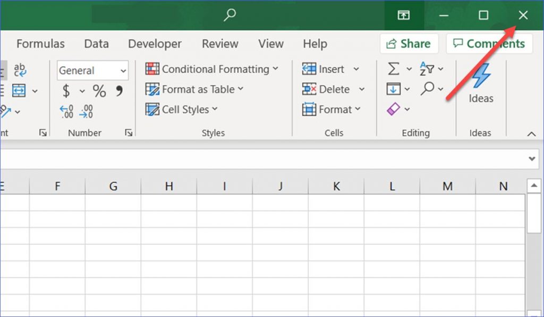Apply percent style format
Screen dimensions: 544x317
(x=99, y=91)
